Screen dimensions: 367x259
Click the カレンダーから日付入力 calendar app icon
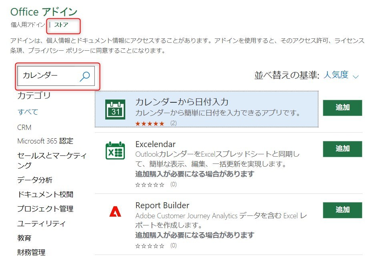(x=115, y=108)
